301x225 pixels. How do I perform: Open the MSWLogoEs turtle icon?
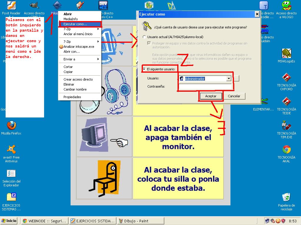coord(286,54)
